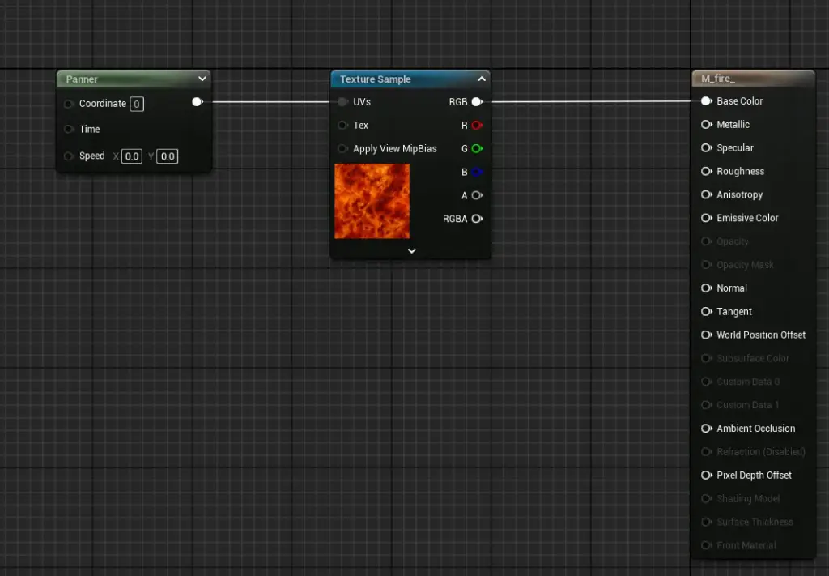Click the Ambient Occlusion input pin

(x=706, y=429)
